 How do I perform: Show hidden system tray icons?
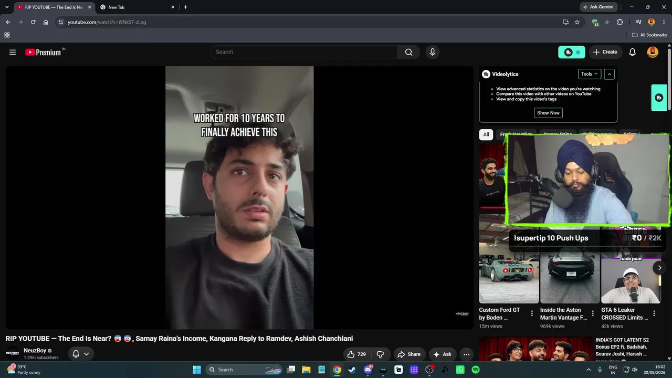tap(588, 370)
